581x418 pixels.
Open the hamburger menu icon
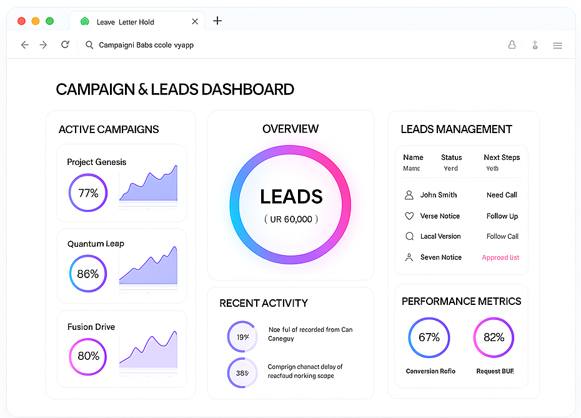click(x=557, y=45)
